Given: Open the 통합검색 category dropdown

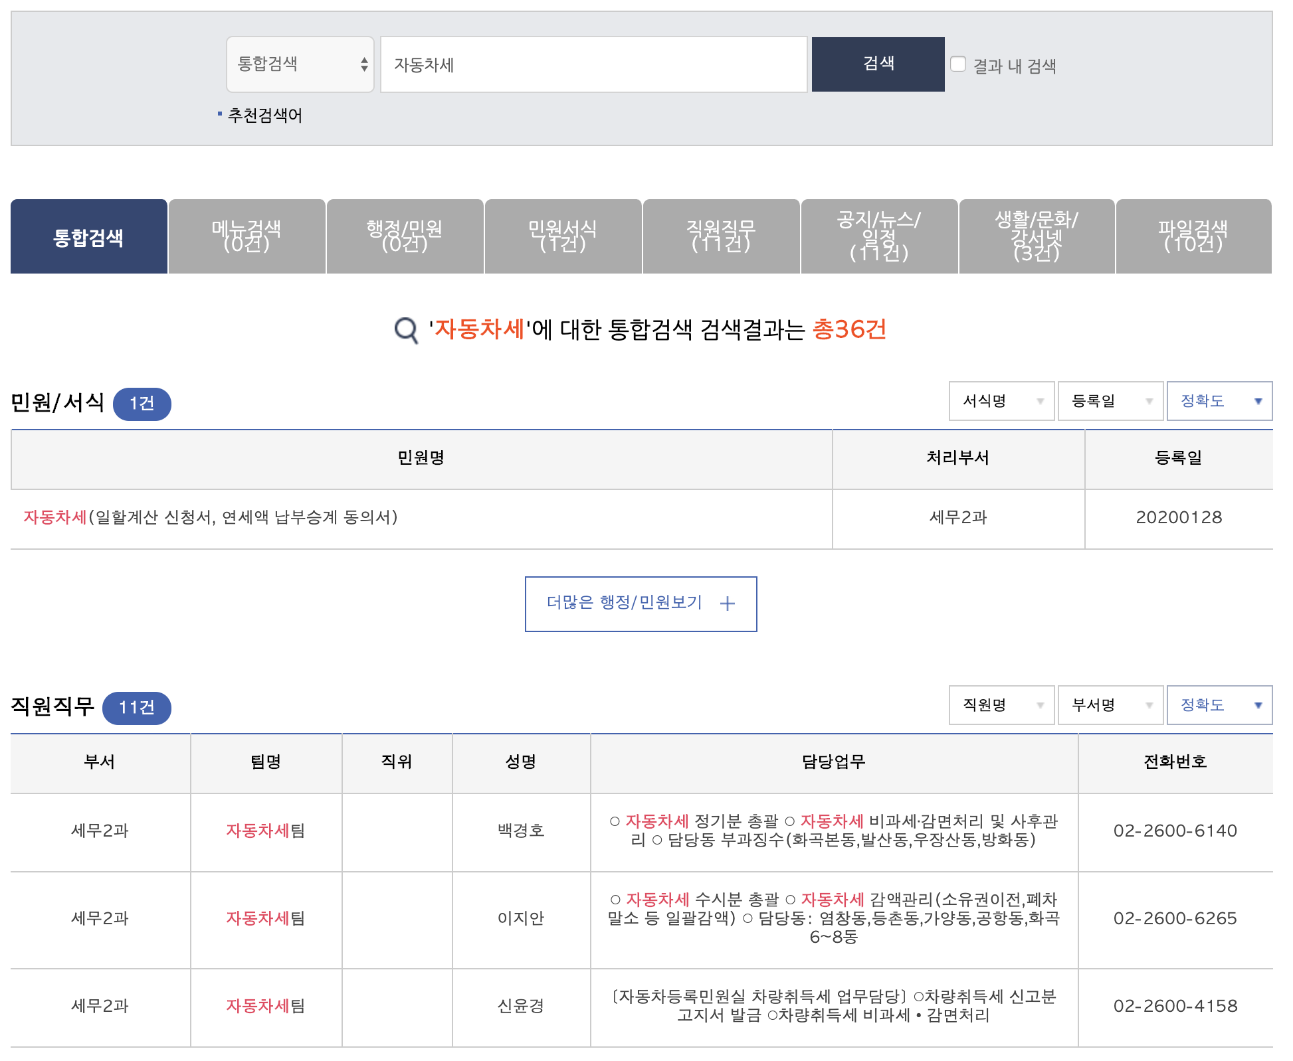Looking at the screenshot, I should (x=299, y=64).
